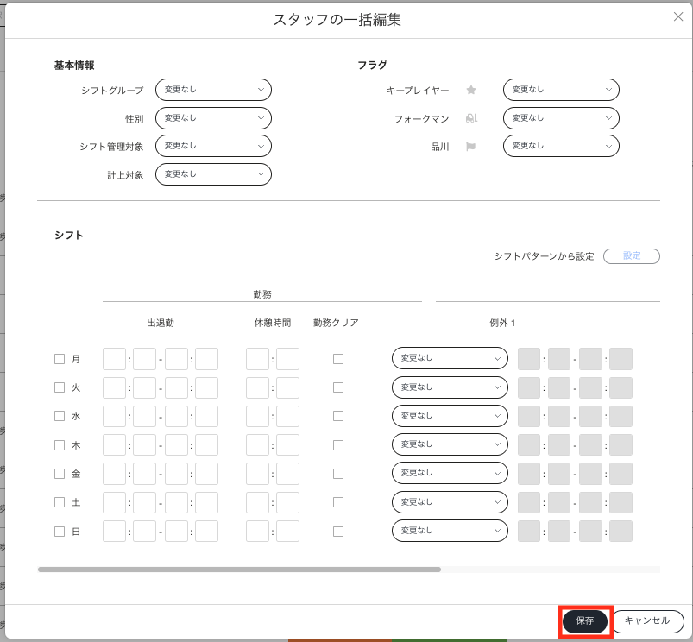Focus 火 row start hour field
The height and width of the screenshot is (642, 693).
click(114, 388)
